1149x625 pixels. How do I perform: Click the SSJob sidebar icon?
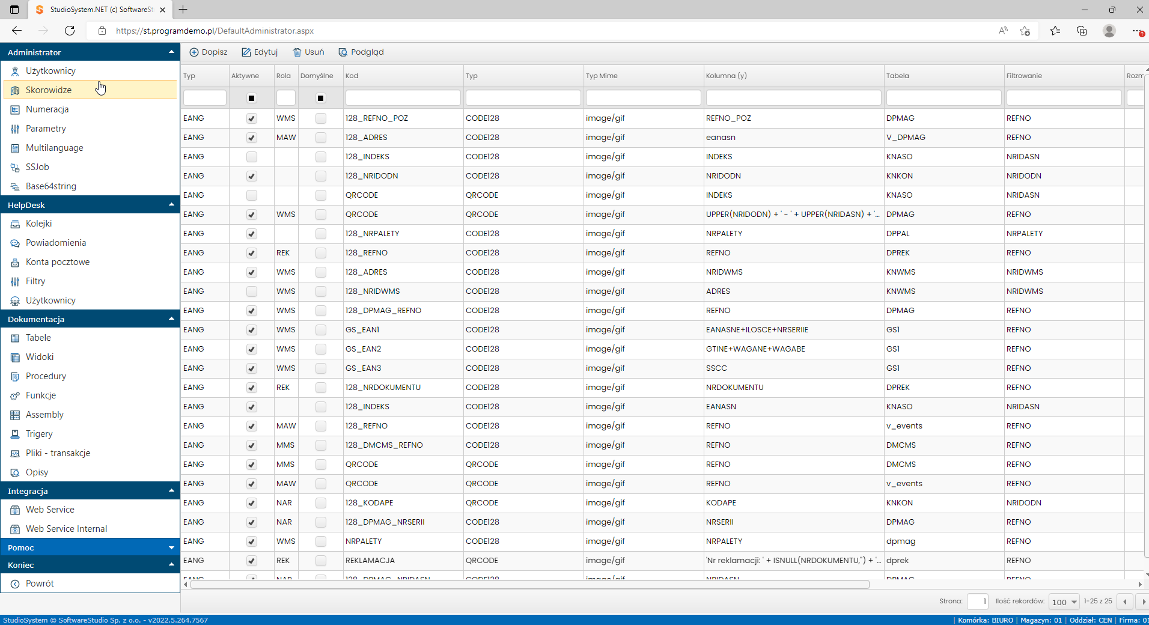(15, 168)
